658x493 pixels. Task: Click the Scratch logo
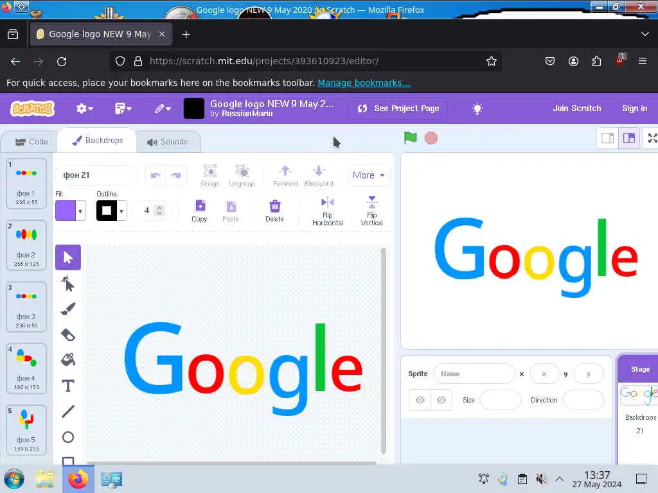[32, 108]
